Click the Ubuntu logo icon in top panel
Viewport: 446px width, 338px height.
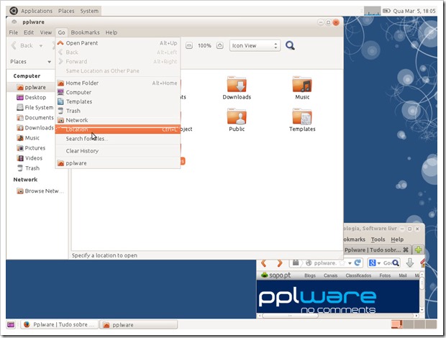(x=14, y=11)
